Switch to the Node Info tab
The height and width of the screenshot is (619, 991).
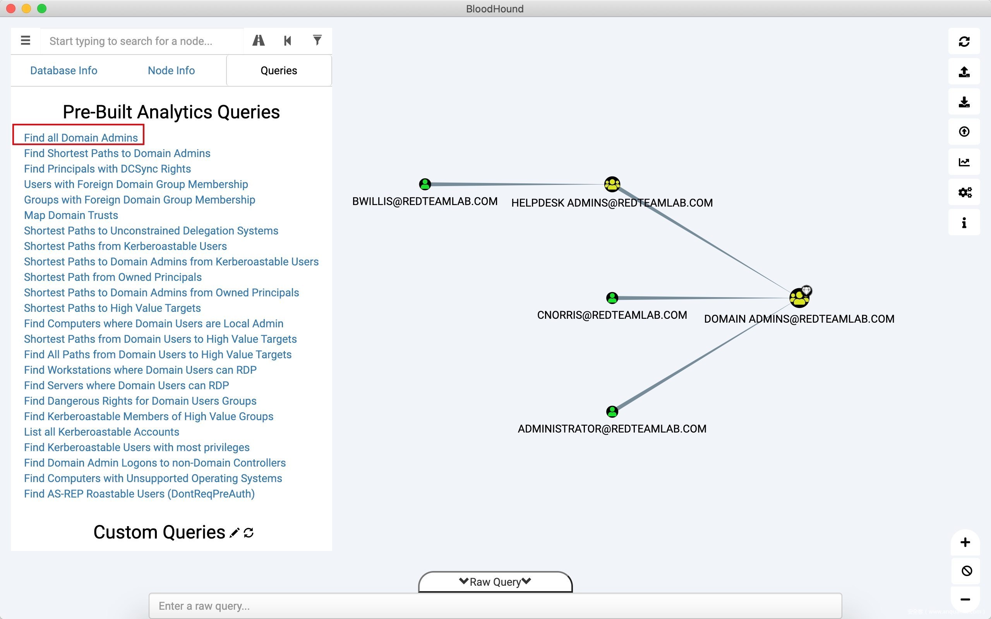171,70
